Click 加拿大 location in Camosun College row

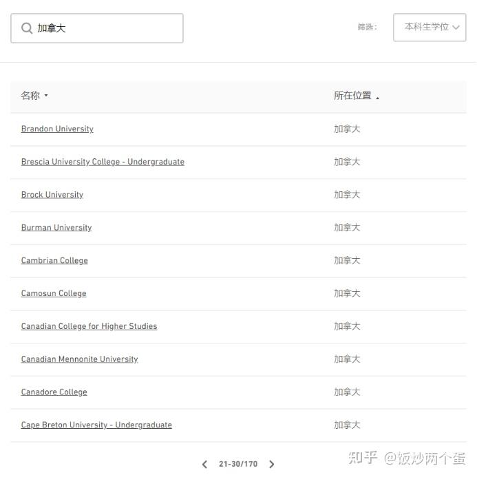347,293
